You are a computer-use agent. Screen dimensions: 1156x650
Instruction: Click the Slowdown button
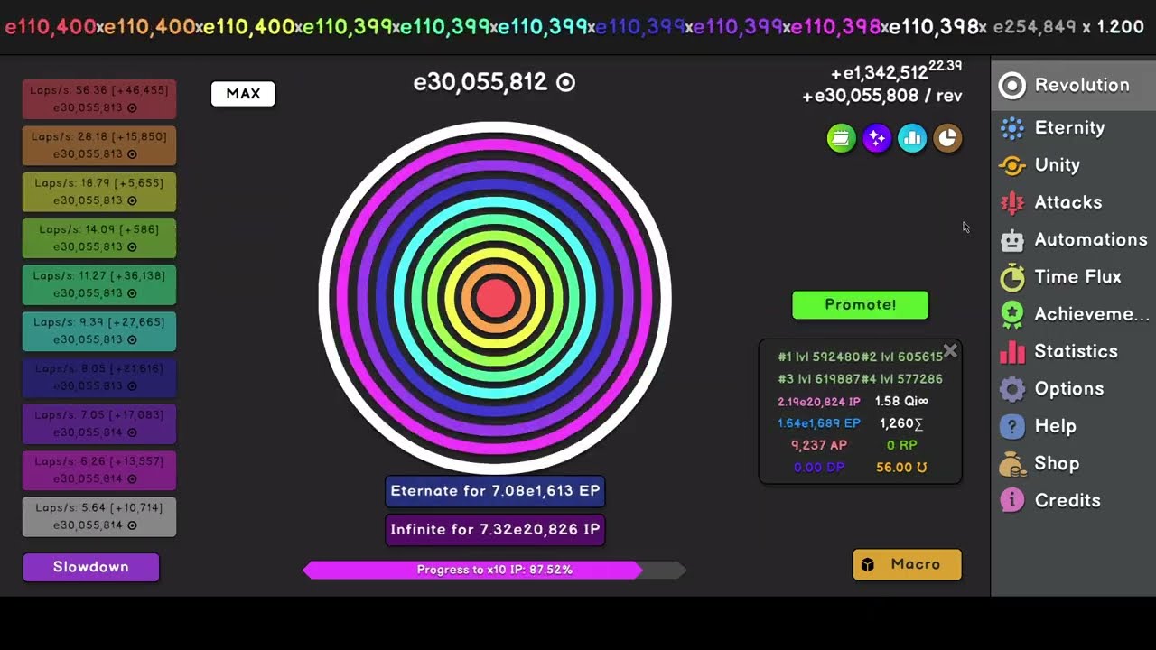click(91, 567)
